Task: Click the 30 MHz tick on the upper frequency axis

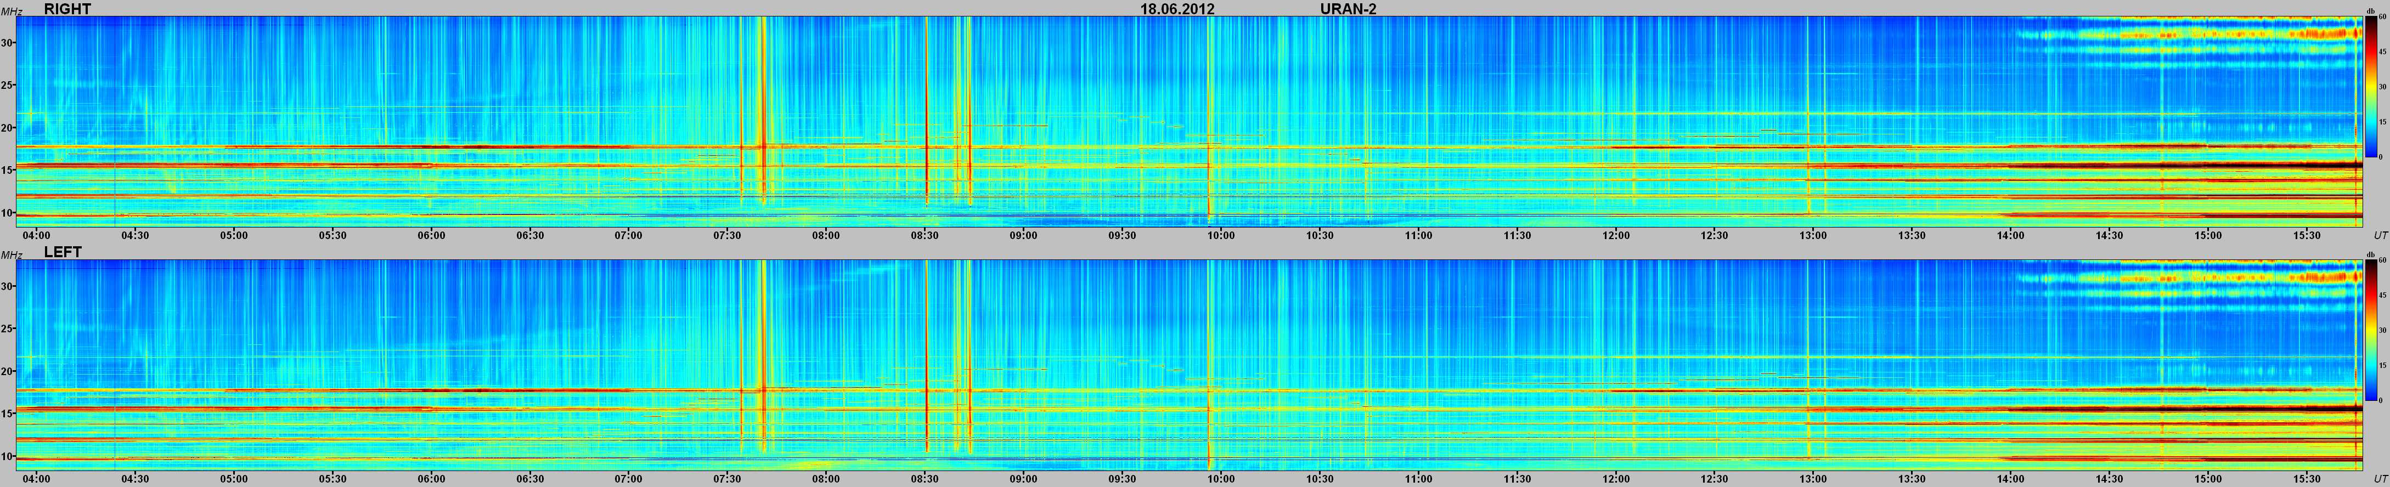Action: click(8, 43)
